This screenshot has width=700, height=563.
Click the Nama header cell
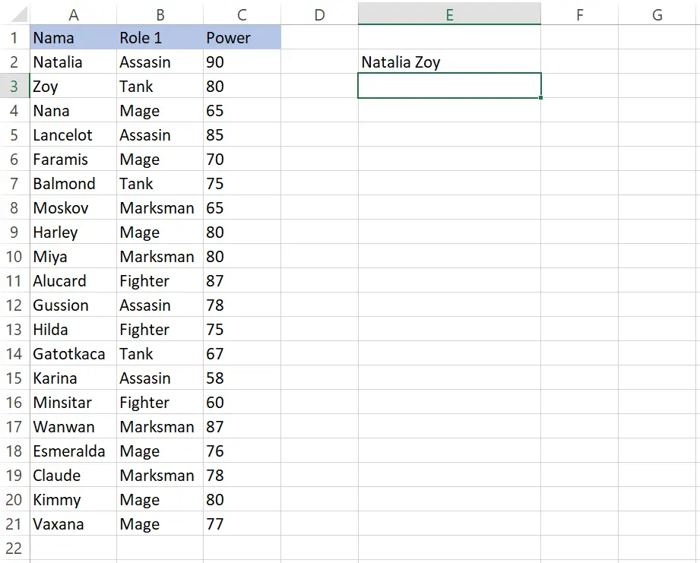[73, 37]
